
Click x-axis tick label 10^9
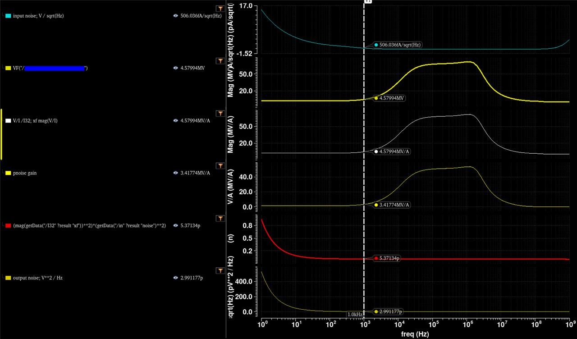click(570, 324)
